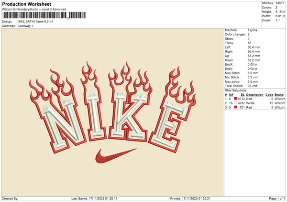
Task: Click the red swoosh logo in the preview
Action: point(116,156)
